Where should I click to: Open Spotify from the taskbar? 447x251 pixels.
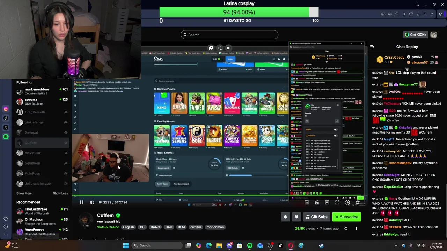[x=250, y=245]
